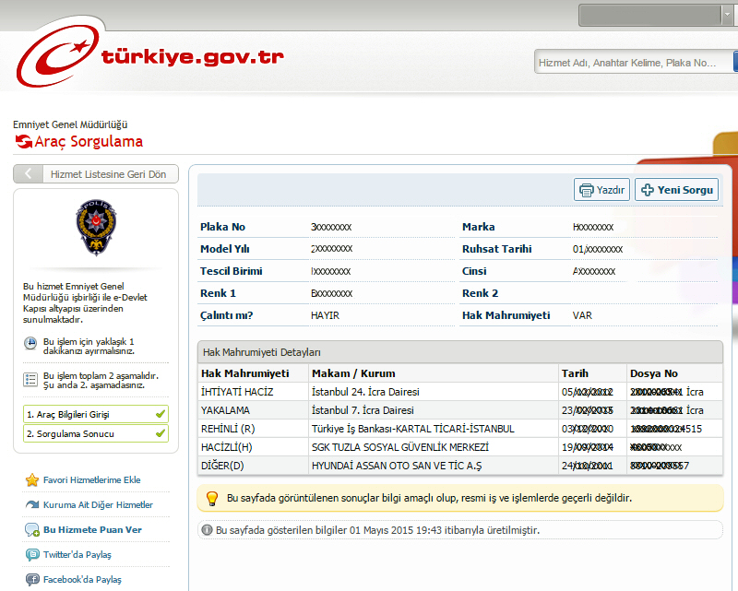Click the speech bubble icon for Puan Ver
This screenshot has height=591, width=738.
(32, 530)
